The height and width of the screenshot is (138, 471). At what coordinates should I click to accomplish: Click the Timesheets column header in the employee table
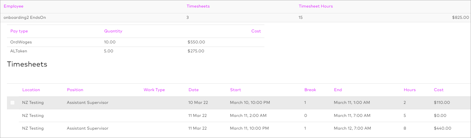coord(198,6)
